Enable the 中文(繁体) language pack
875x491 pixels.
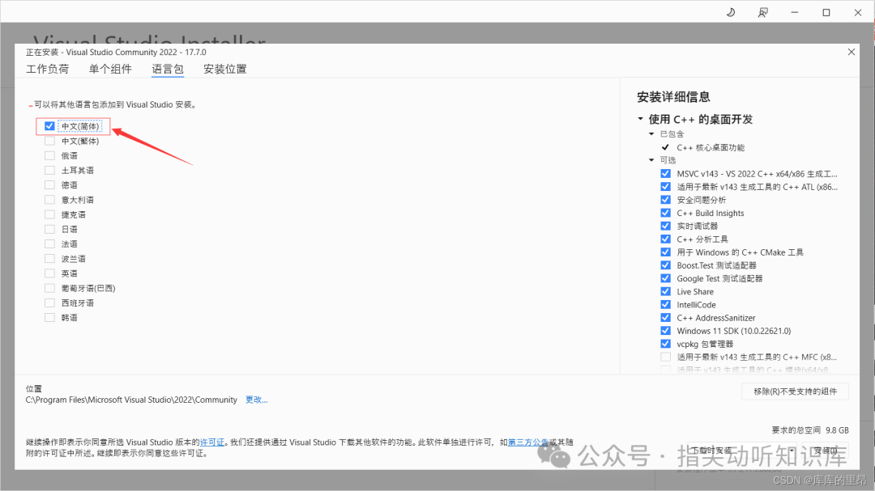(x=49, y=141)
